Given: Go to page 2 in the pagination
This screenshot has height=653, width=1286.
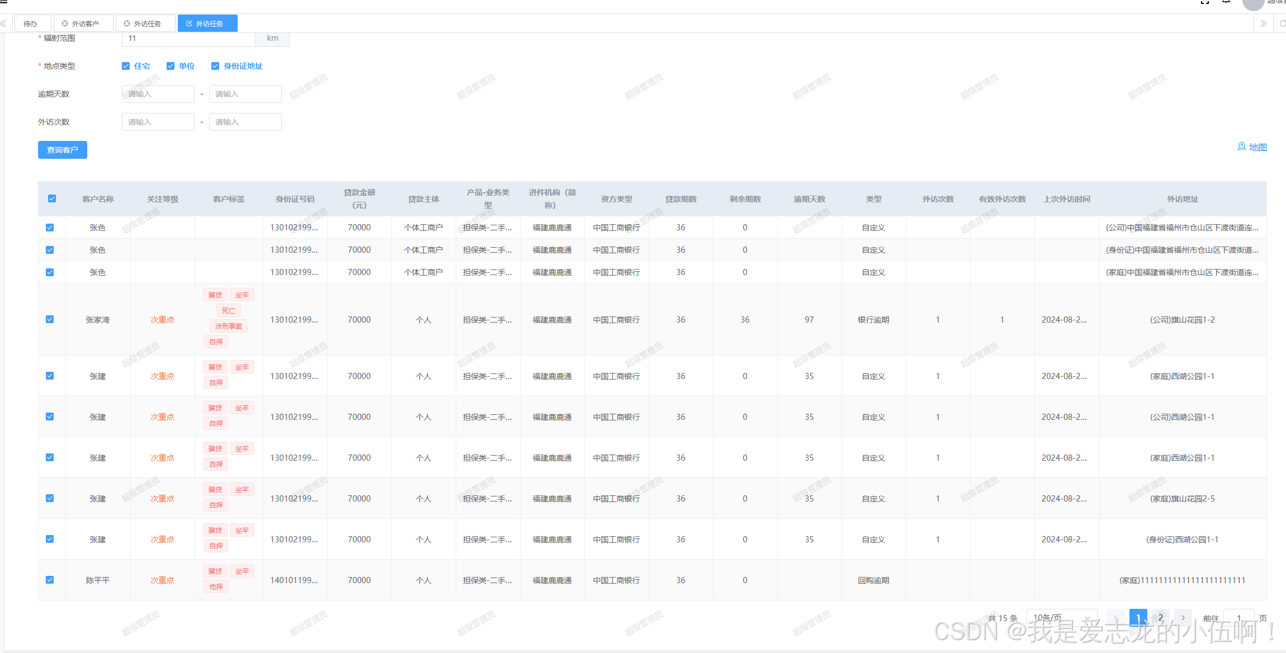Looking at the screenshot, I should pos(1161,618).
